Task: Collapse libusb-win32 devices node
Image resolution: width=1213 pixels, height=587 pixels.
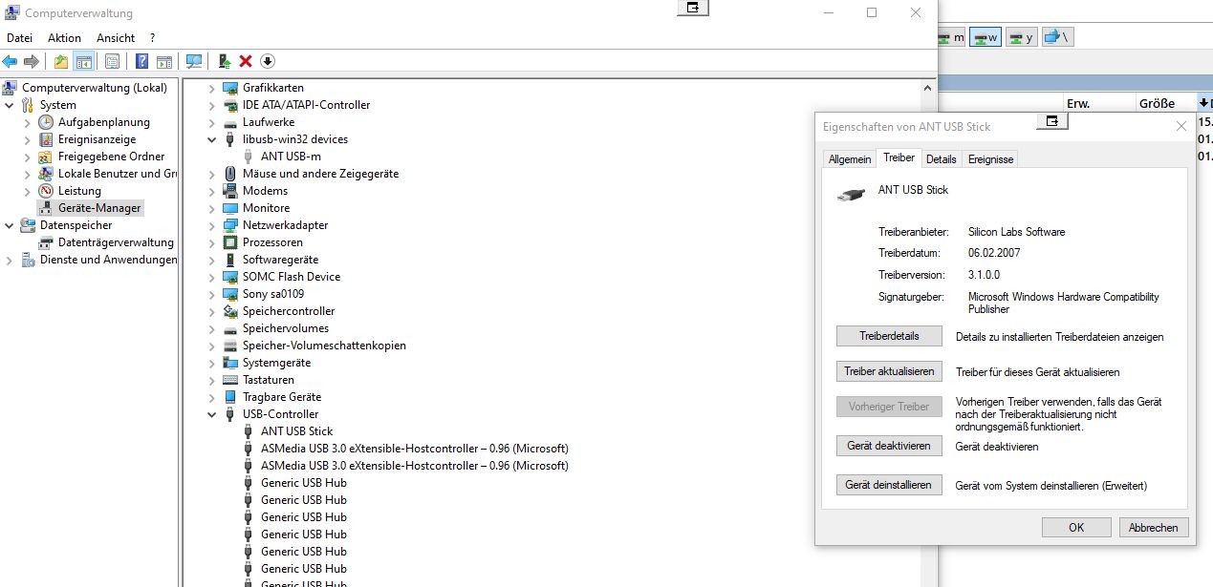Action: pos(212,139)
